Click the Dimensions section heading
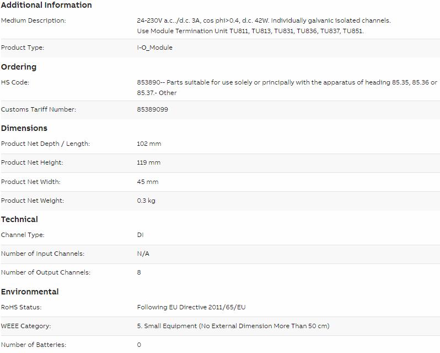440x353 pixels. (24, 128)
